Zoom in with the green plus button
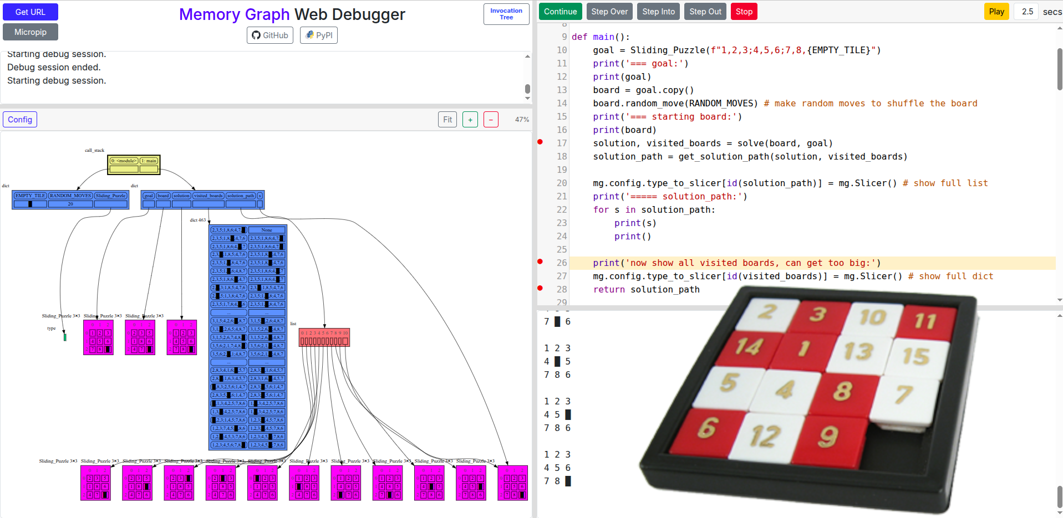This screenshot has width=1063, height=518. (x=470, y=120)
